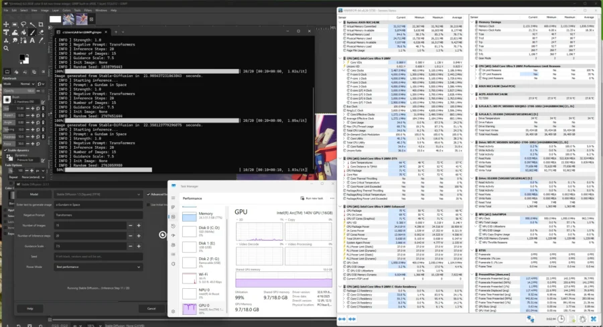Collapse the Memory Timings sensor group
Screen dimensions: 603x327
(472, 22)
